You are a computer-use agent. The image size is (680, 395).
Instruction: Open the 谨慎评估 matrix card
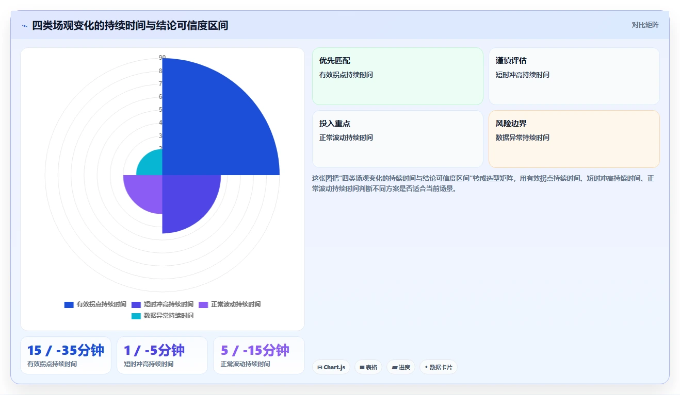tap(574, 76)
